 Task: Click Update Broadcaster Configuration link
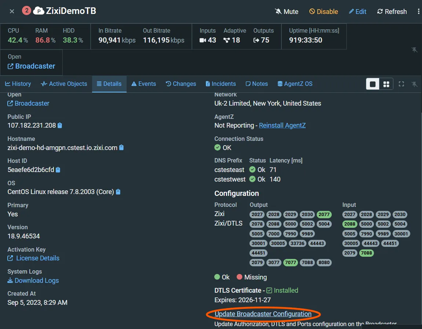[263, 314]
